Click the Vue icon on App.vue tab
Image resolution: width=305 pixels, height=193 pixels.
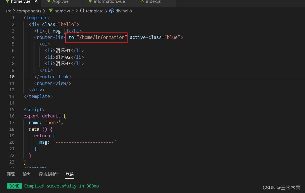[x=49, y=1]
